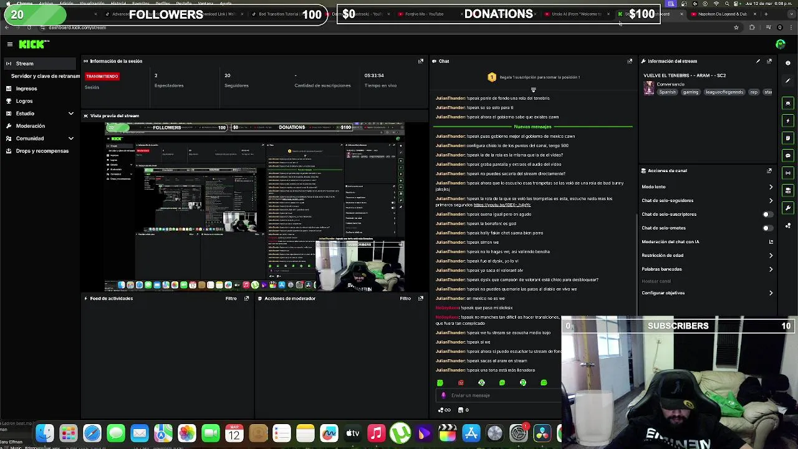This screenshot has width=798, height=449.
Task: Click the red angry emote below chat
Action: point(461,382)
